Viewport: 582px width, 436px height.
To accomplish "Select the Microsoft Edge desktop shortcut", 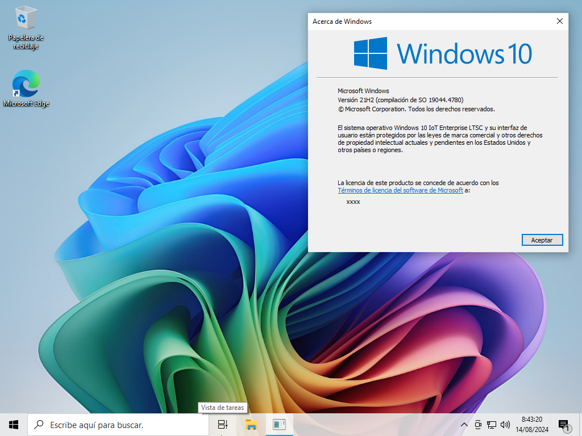I will (26, 88).
